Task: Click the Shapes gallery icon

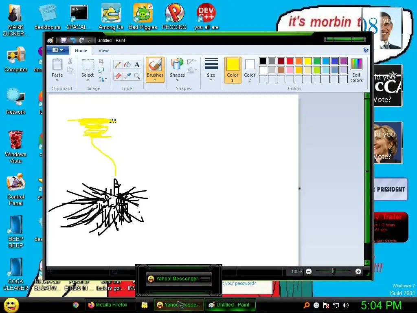Action: (177, 65)
